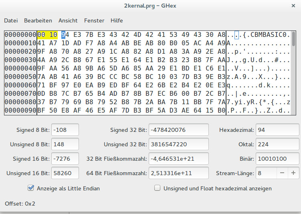Click the Hexadezimal value field
The width and height of the screenshot is (301, 214).
[277, 130]
